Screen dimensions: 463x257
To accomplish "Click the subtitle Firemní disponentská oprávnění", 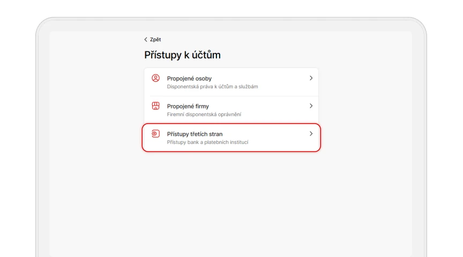I will tap(204, 115).
